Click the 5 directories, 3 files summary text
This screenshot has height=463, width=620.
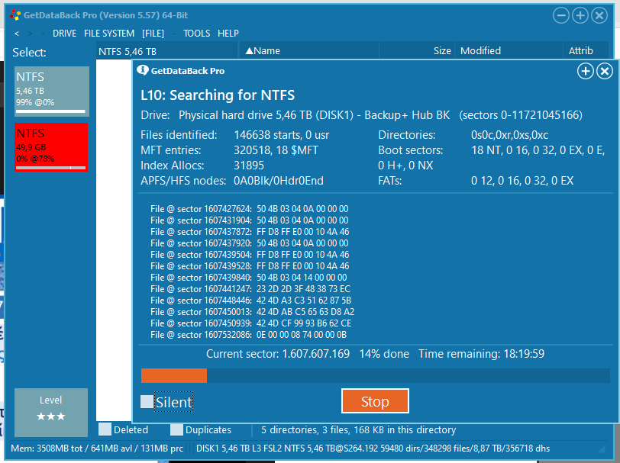pyautogui.click(x=358, y=429)
